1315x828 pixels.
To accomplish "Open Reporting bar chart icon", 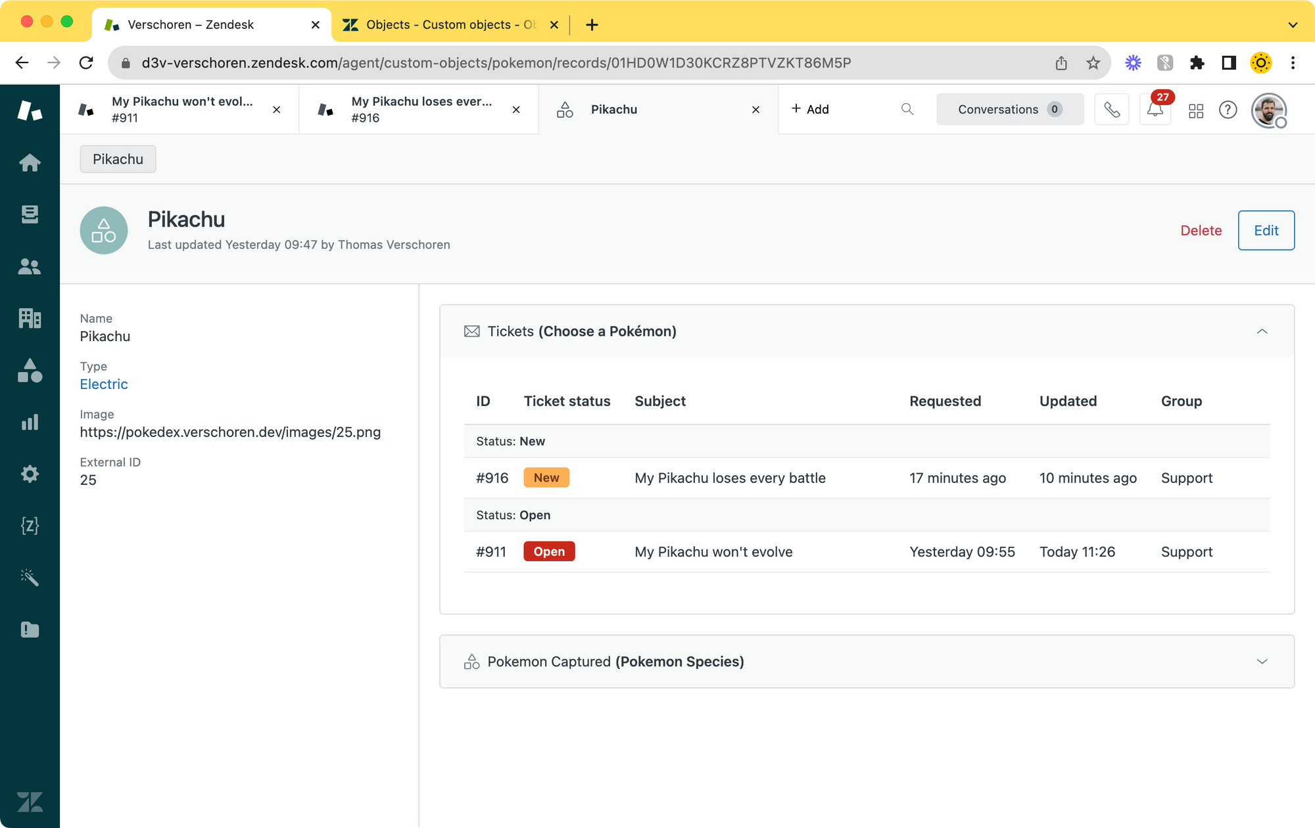I will point(30,422).
